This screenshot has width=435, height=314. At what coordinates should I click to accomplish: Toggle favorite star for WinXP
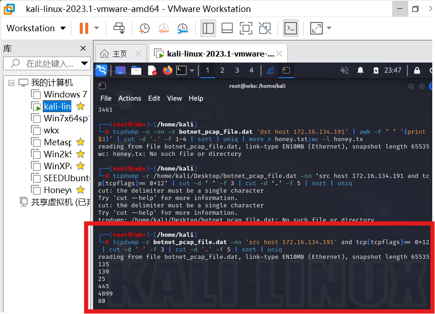pos(81,166)
